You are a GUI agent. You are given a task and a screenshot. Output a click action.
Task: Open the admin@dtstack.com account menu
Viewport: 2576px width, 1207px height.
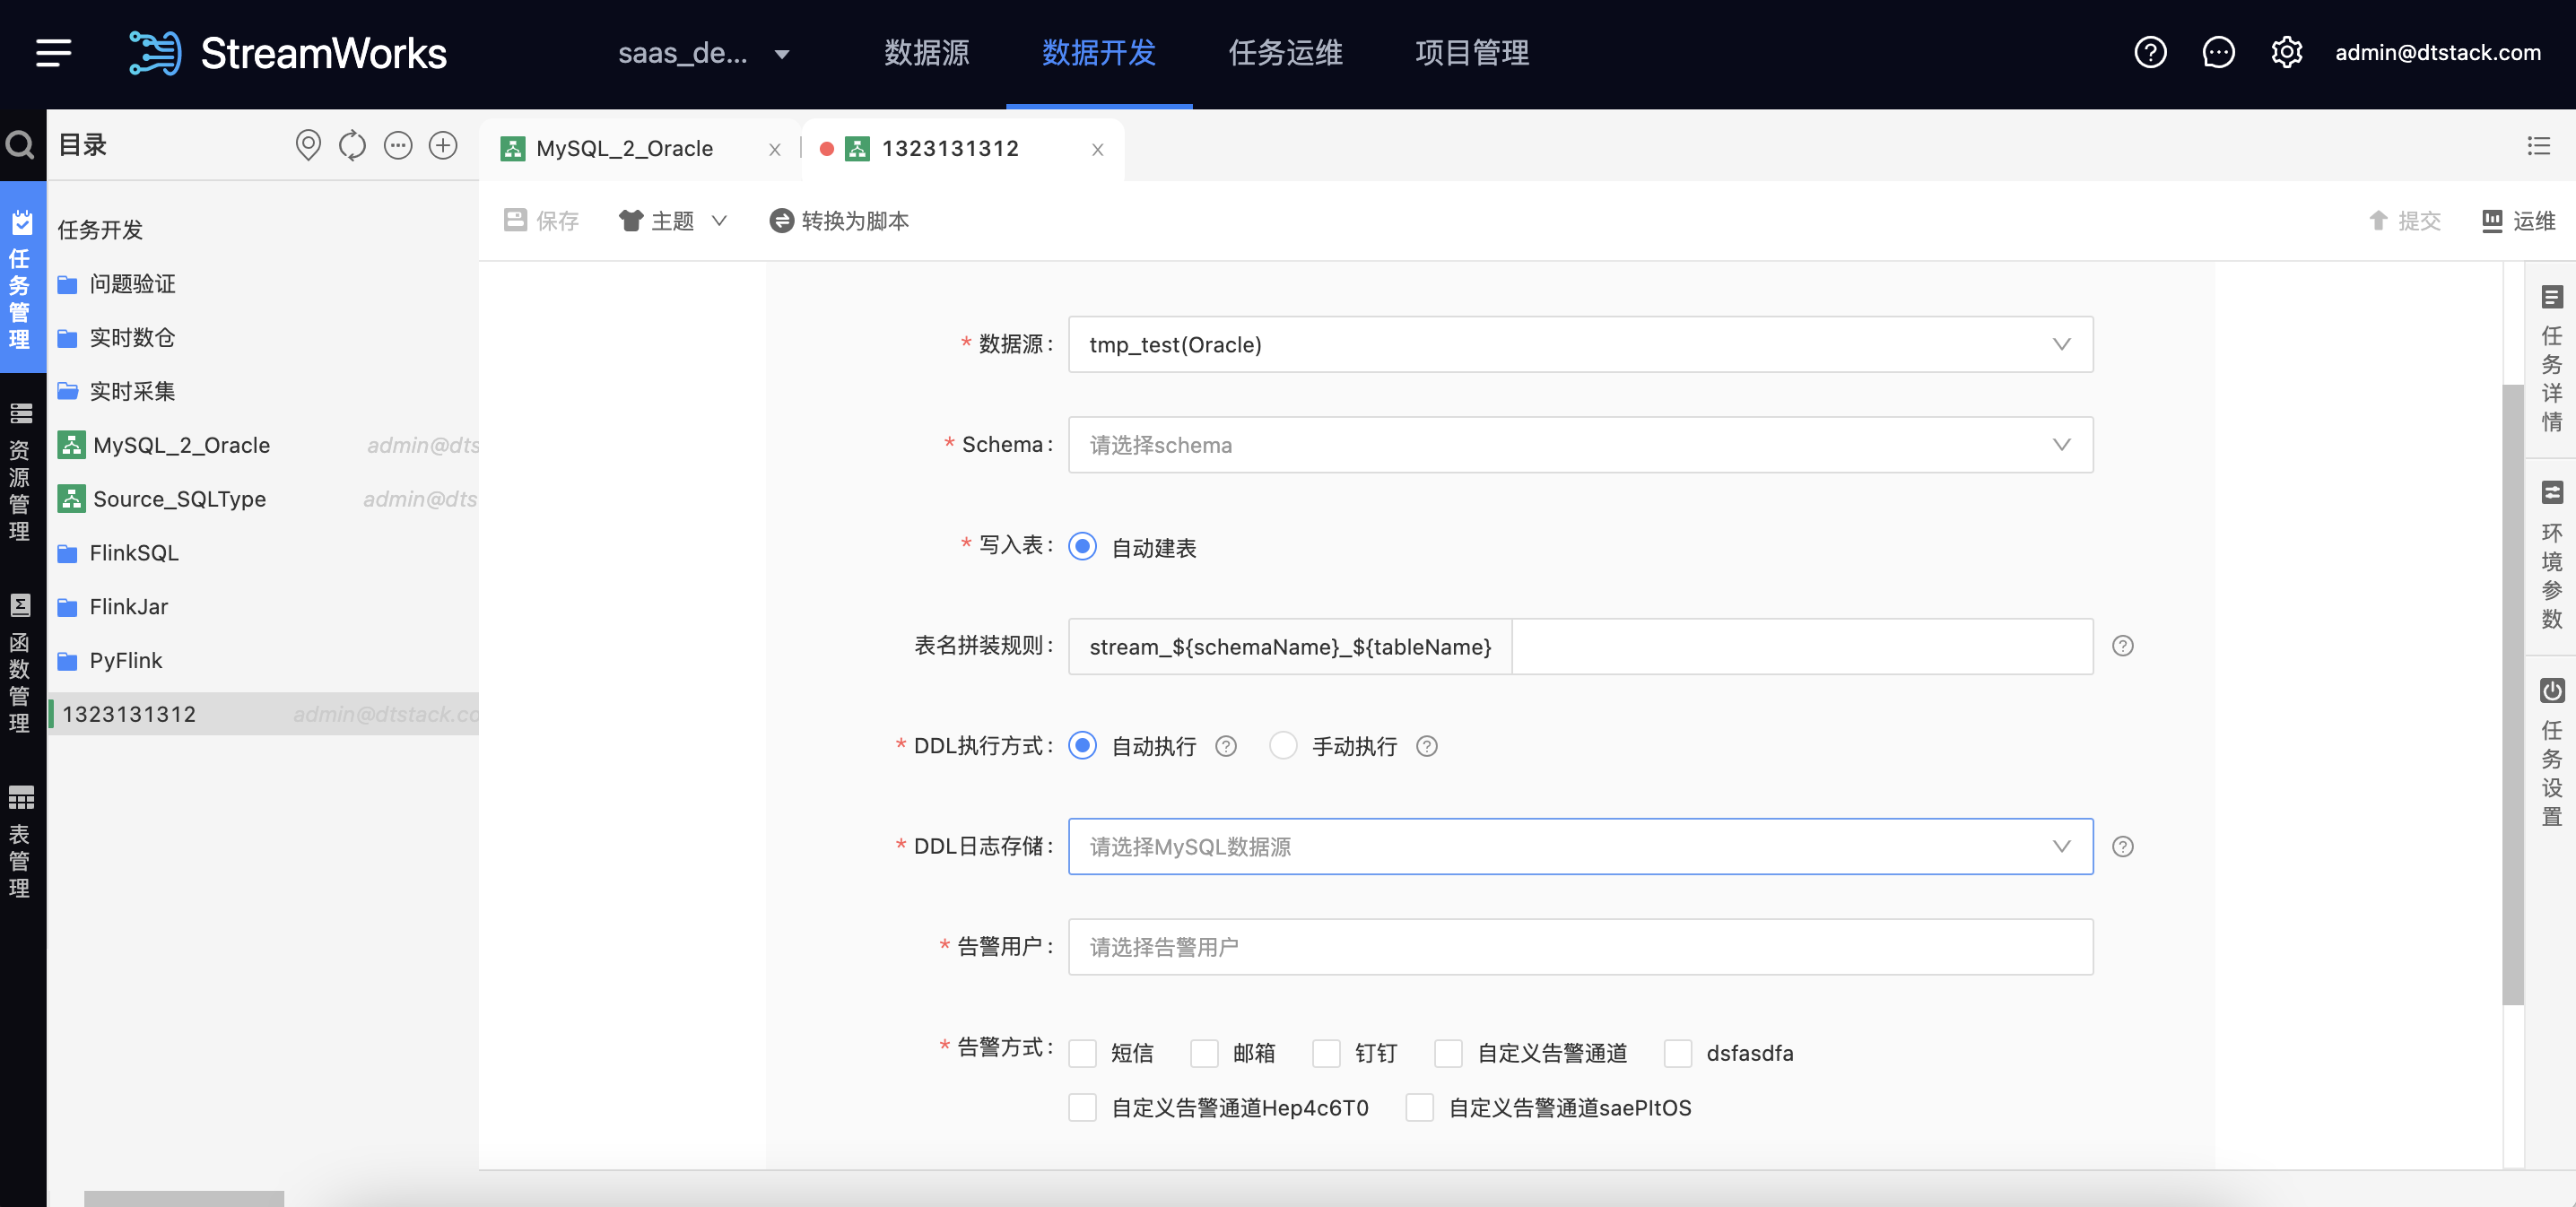pyautogui.click(x=2437, y=53)
